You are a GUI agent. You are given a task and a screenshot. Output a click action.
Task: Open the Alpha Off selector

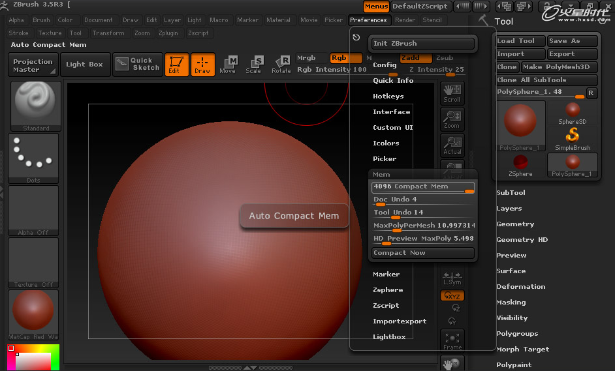[33, 211]
